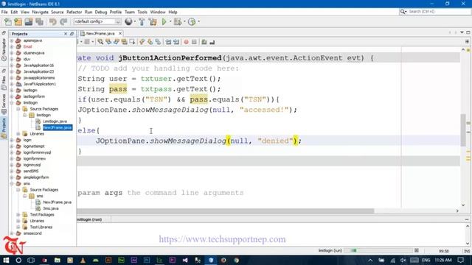Open the Debug menu
472x265 pixels.
[x=101, y=12]
